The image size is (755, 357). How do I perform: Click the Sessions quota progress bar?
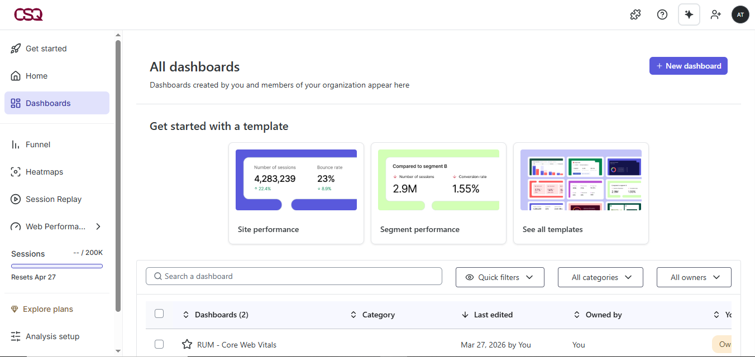(x=57, y=266)
